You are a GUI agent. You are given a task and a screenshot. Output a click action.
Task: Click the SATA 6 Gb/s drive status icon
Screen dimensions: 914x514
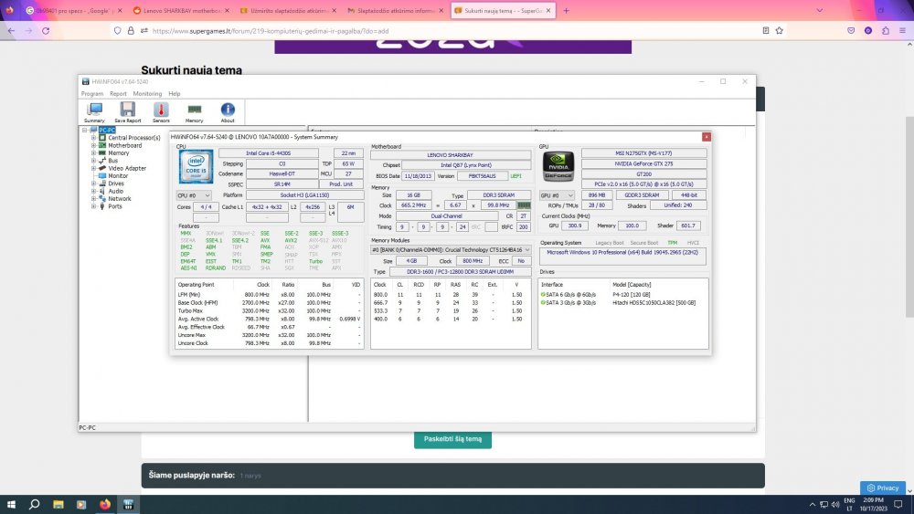pyautogui.click(x=543, y=295)
